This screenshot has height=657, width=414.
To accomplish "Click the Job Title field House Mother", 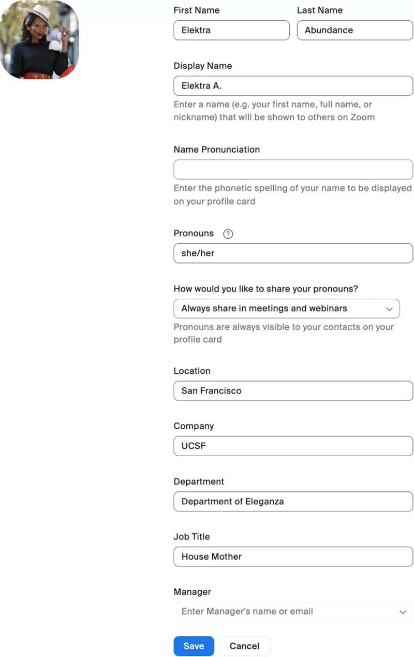I will click(x=293, y=557).
